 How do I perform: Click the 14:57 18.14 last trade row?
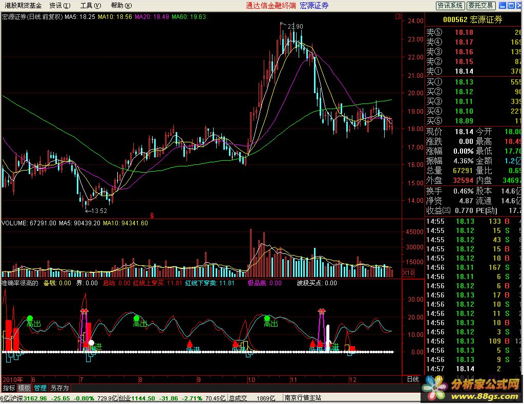[473, 369]
